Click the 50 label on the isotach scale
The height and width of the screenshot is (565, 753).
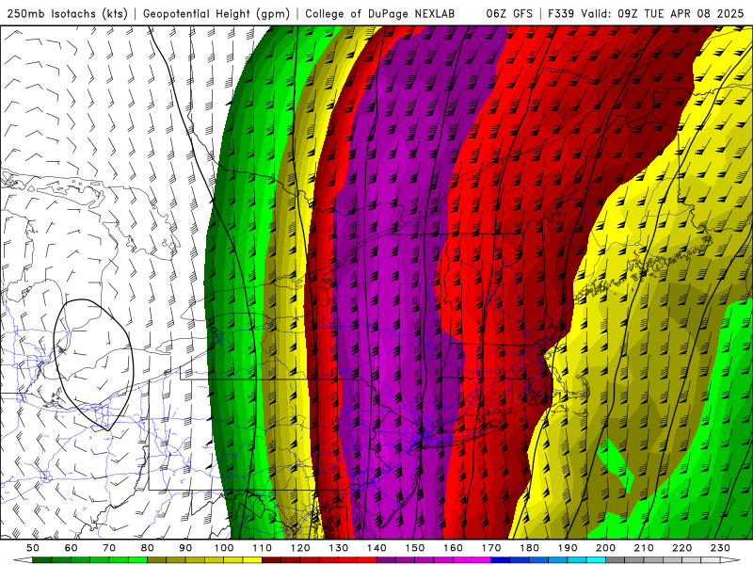[x=33, y=548]
